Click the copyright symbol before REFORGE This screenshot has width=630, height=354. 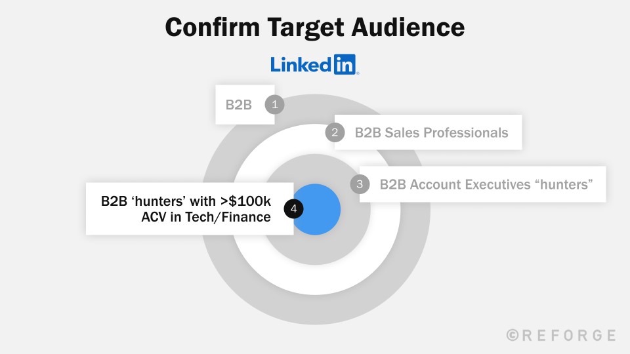(513, 335)
